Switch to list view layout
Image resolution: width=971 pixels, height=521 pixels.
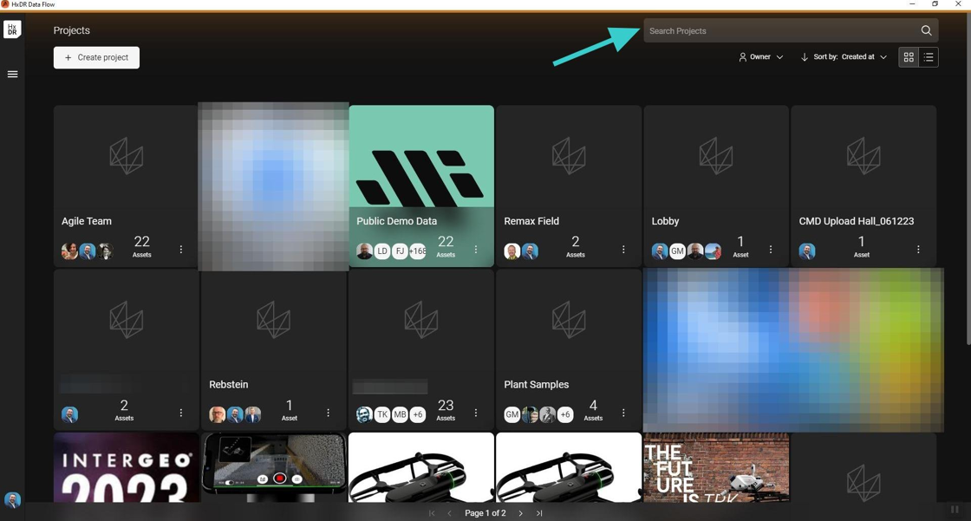(x=929, y=57)
